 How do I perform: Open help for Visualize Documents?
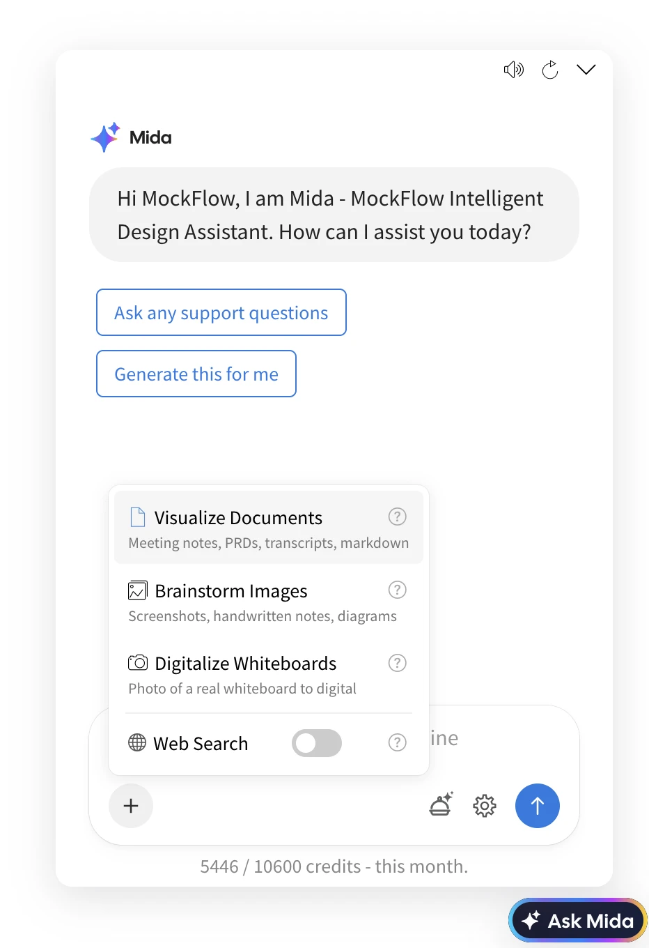tap(397, 517)
